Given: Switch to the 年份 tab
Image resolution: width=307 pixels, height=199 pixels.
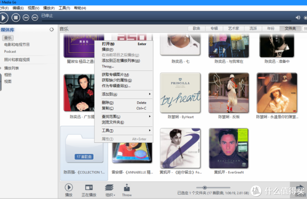Looking at the screenshot, I should click(x=270, y=28).
